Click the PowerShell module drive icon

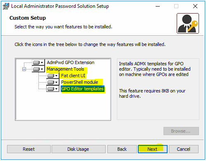[x=51, y=82]
